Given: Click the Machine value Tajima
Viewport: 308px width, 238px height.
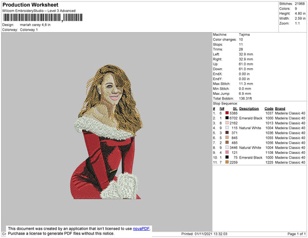Looking at the screenshot, I should coord(244,34).
